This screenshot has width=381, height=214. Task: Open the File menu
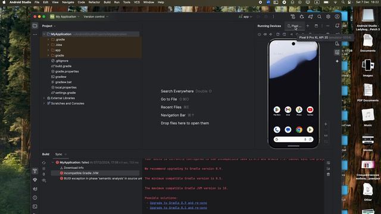tap(37, 2)
